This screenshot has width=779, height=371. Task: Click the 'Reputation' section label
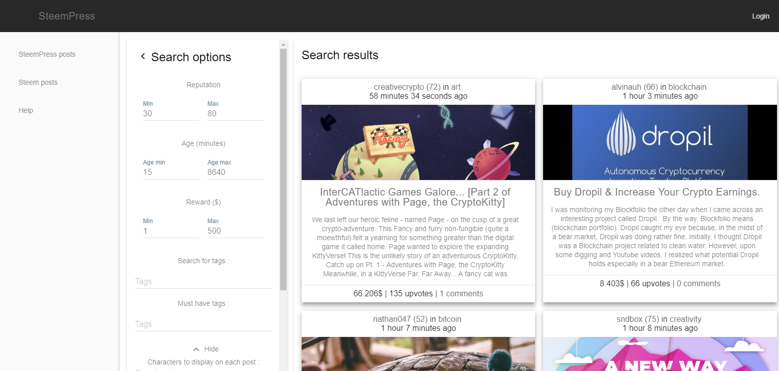[203, 85]
